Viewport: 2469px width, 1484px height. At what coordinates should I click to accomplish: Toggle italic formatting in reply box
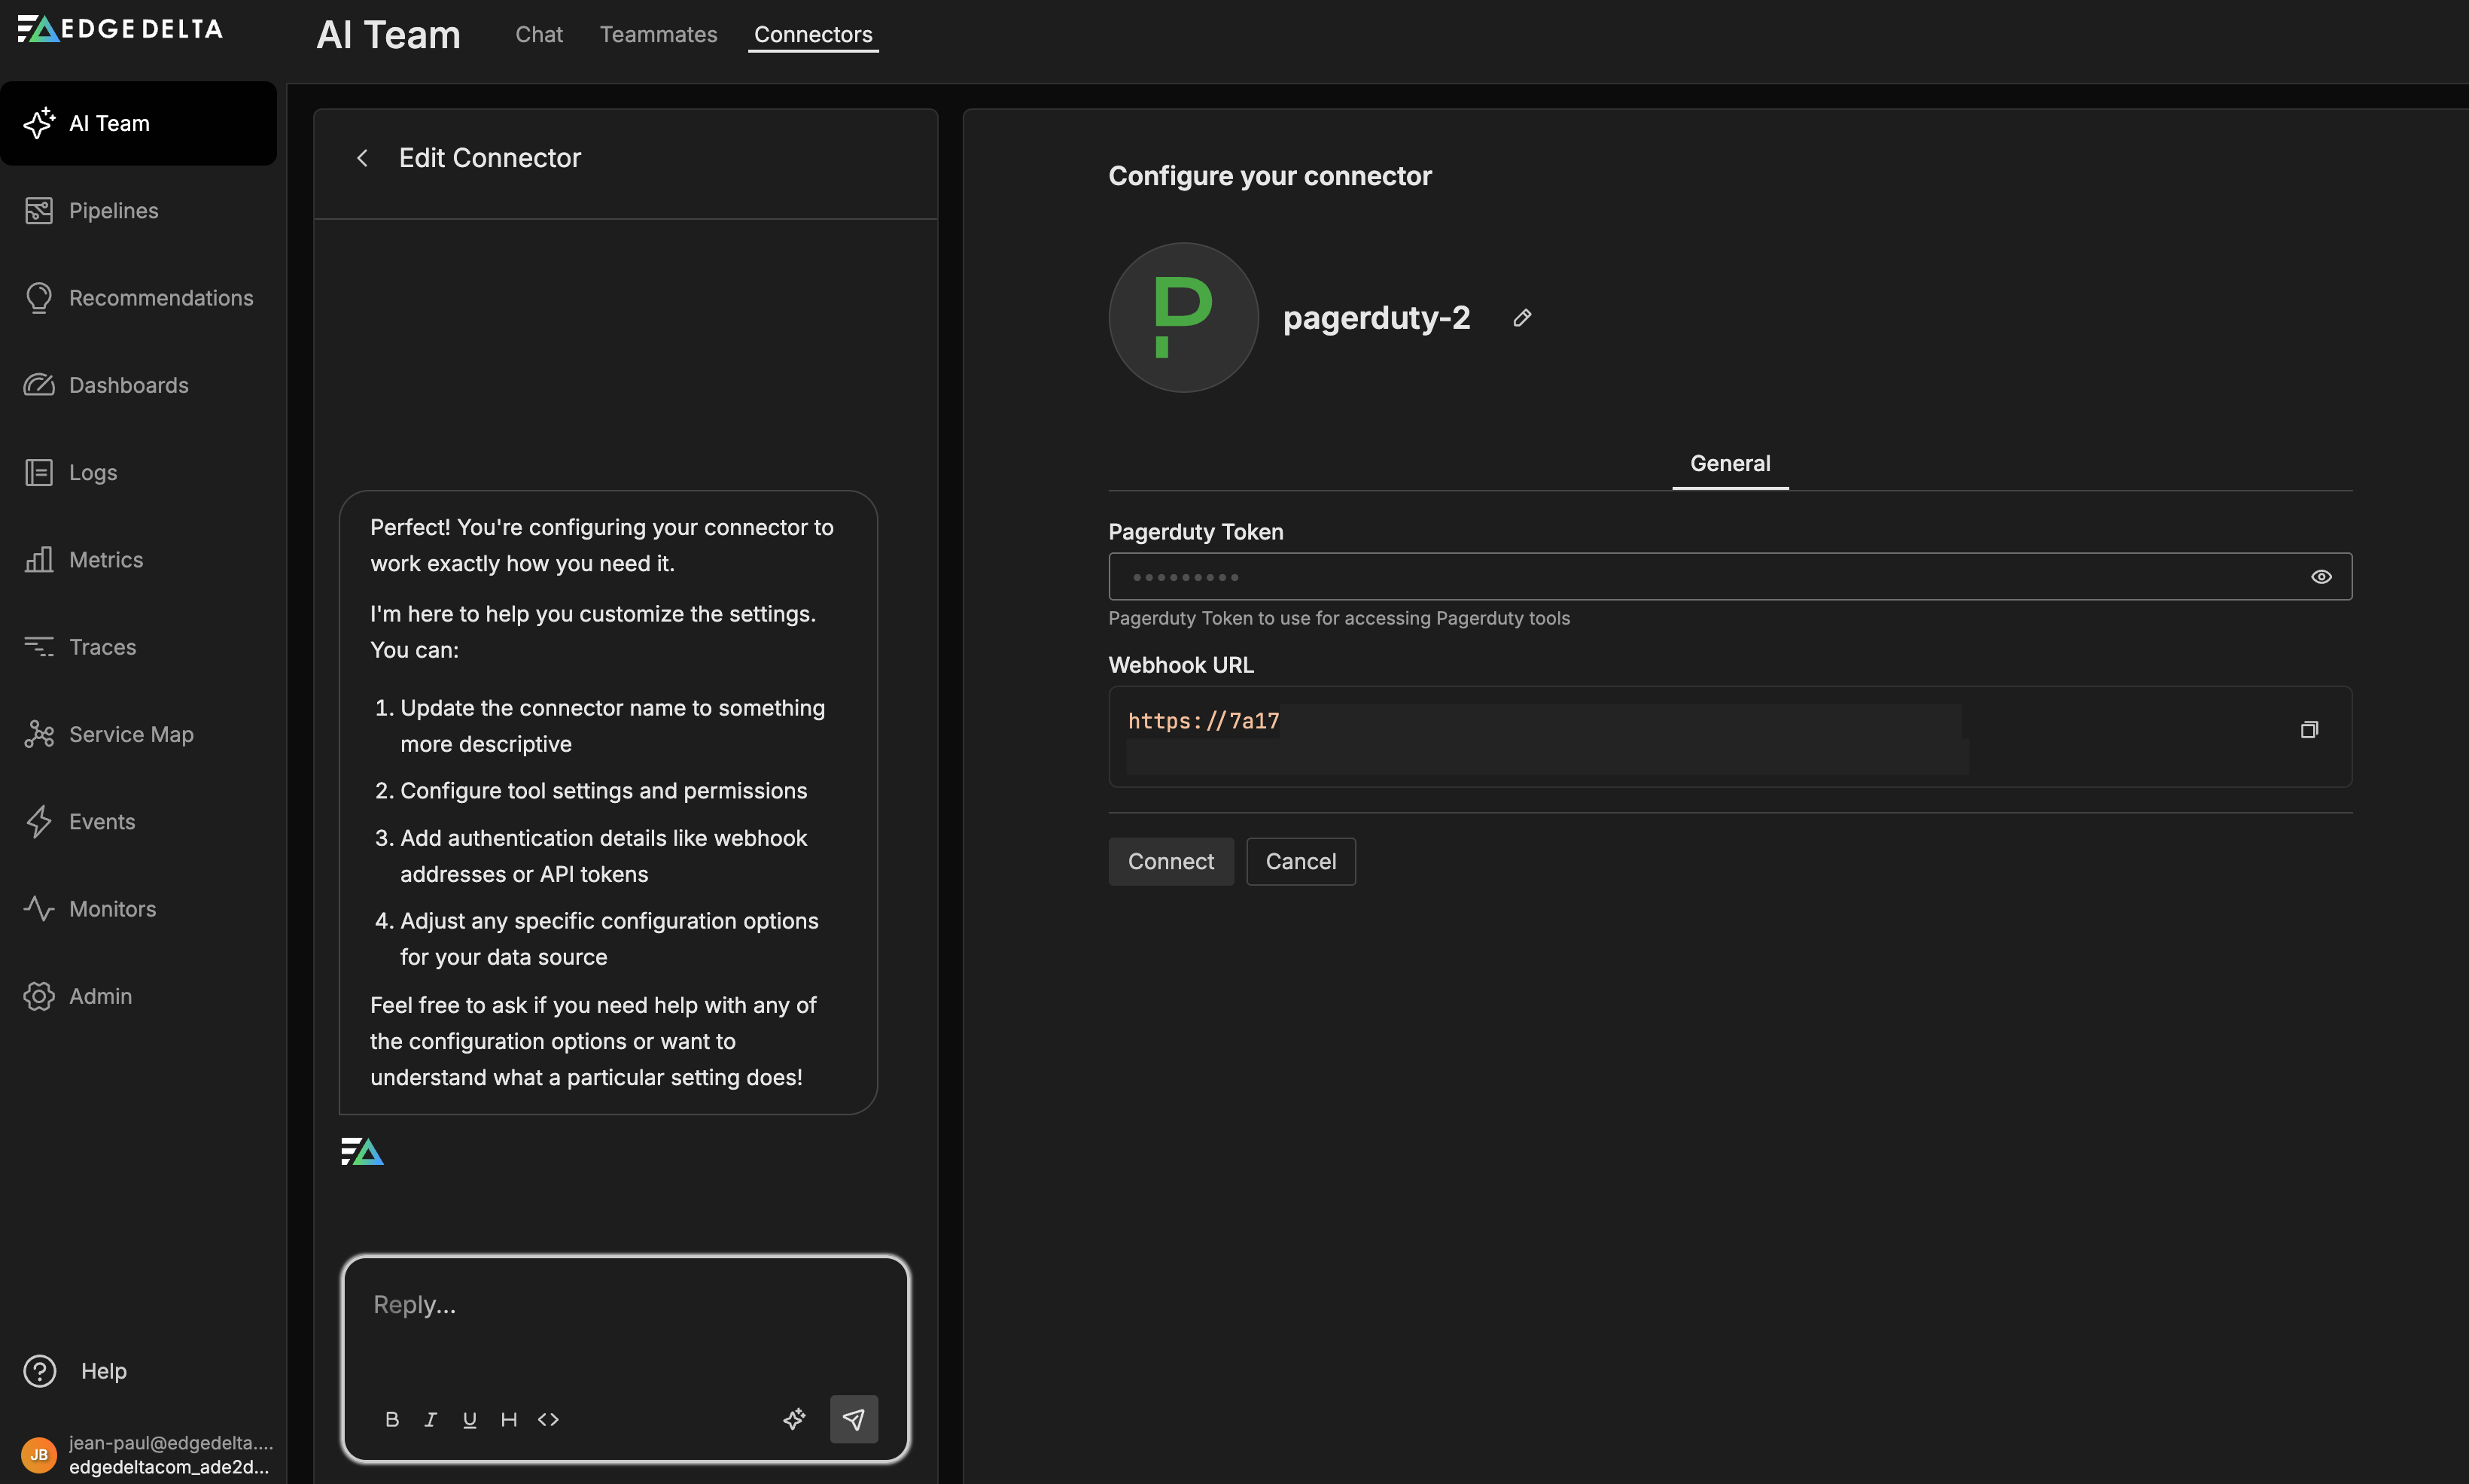(431, 1419)
